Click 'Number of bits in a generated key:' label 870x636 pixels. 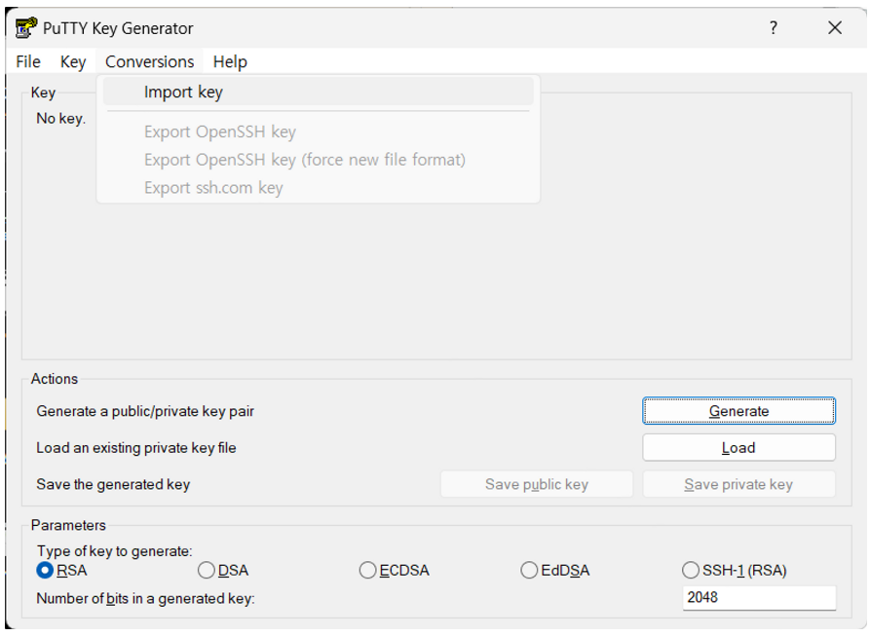pyautogui.click(x=145, y=599)
